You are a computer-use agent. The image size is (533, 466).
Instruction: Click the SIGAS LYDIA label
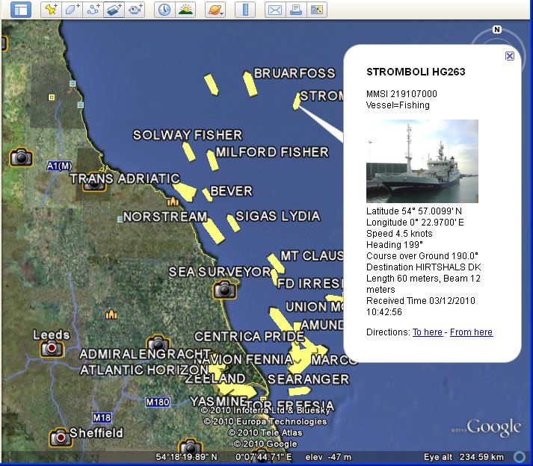[278, 216]
